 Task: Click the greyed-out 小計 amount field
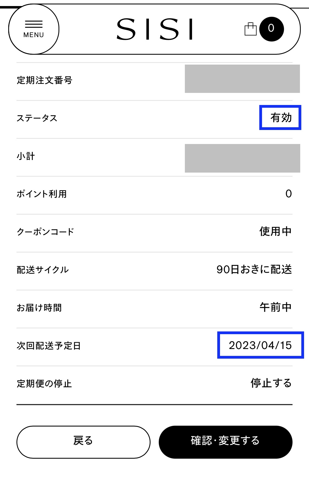pyautogui.click(x=242, y=158)
